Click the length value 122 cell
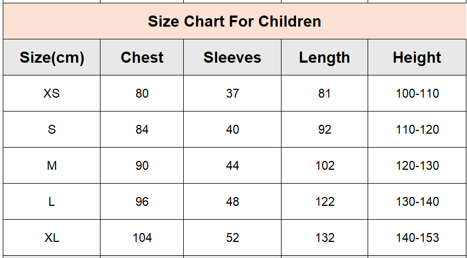The height and width of the screenshot is (258, 467). [324, 202]
